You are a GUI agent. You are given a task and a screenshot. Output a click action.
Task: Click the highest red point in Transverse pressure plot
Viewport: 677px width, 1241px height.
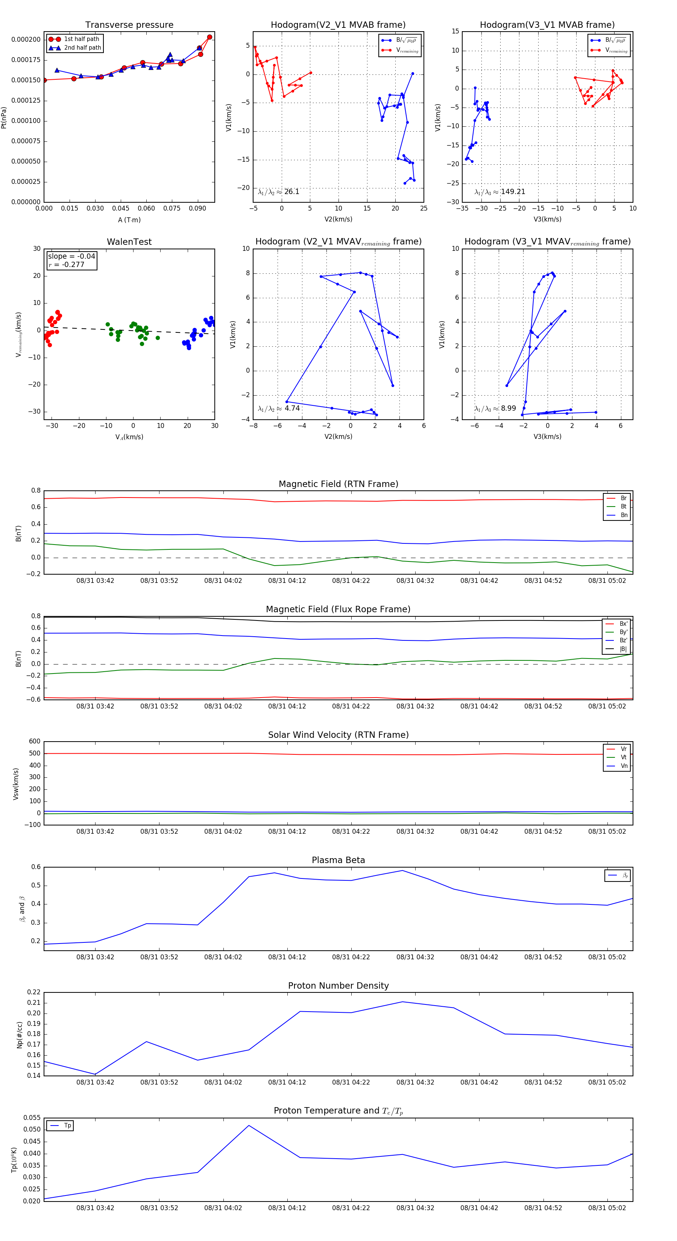tap(209, 37)
